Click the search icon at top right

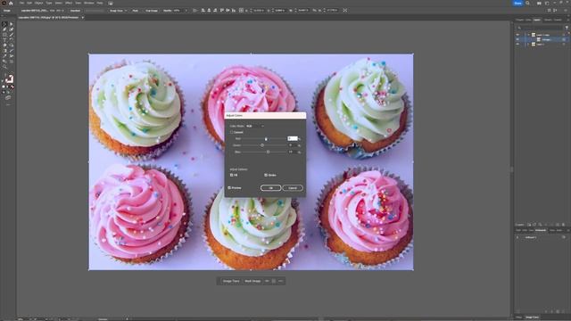point(527,3)
